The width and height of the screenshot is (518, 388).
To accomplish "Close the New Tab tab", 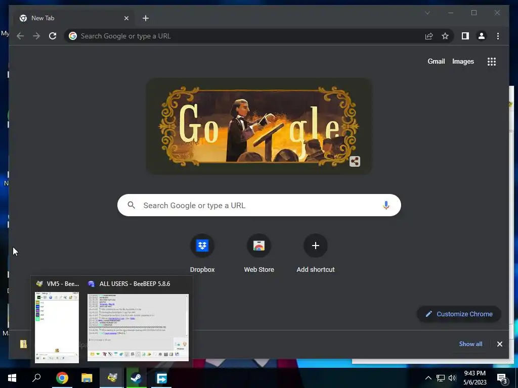I will pos(126,18).
